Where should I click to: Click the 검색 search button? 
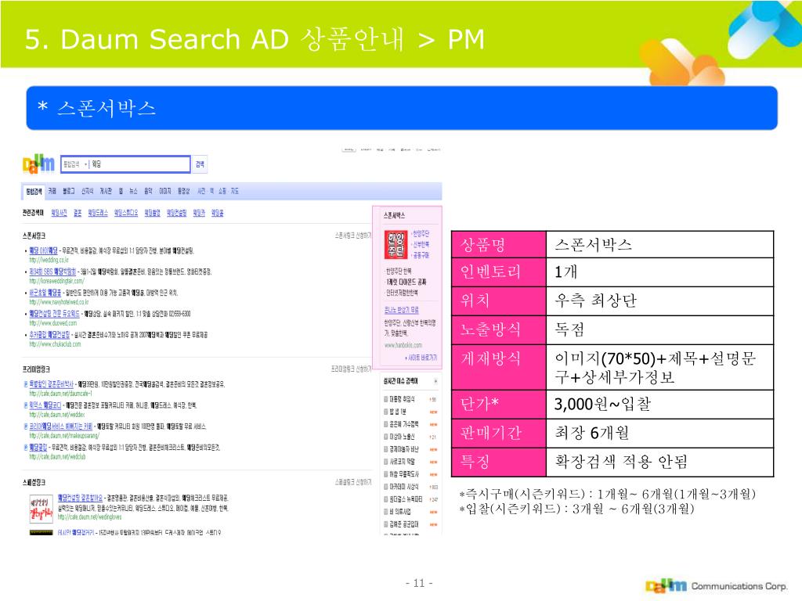200,164
